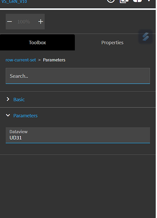Click the Parameters breadcrumb text
Viewport: 157px width, 218px height.
click(54, 60)
